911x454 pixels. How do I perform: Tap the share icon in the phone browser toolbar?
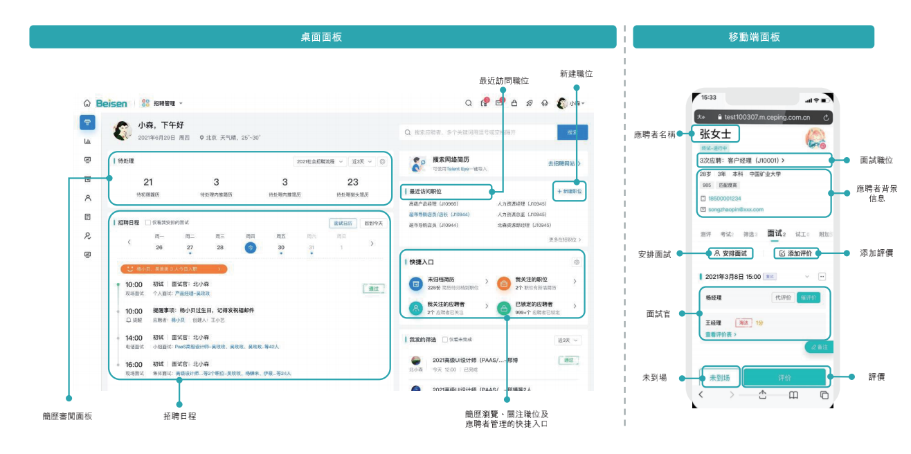coord(763,394)
